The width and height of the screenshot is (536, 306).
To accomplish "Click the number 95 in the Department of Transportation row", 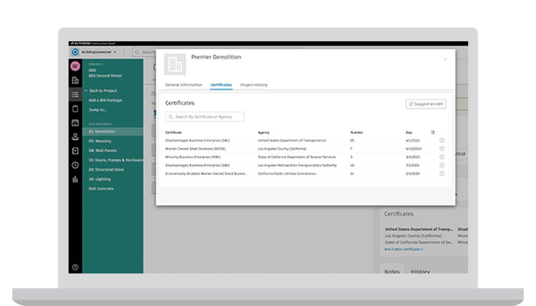I will tap(352, 140).
